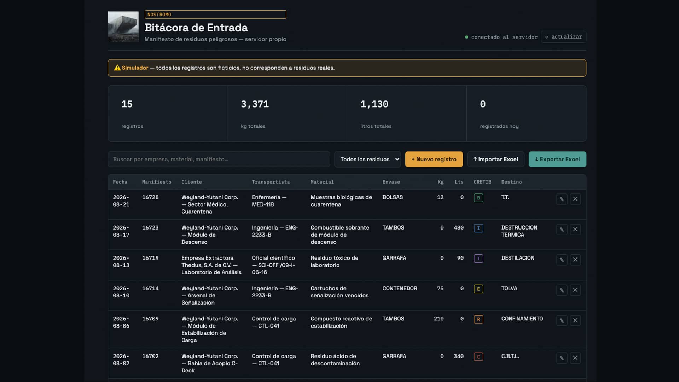Screen dimensions: 679x382
Task: Click client Empresa Extractora Thedus cell
Action: coord(211,265)
